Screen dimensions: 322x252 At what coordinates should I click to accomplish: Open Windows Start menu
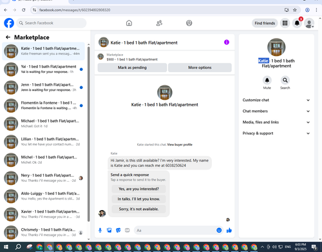(6, 247)
